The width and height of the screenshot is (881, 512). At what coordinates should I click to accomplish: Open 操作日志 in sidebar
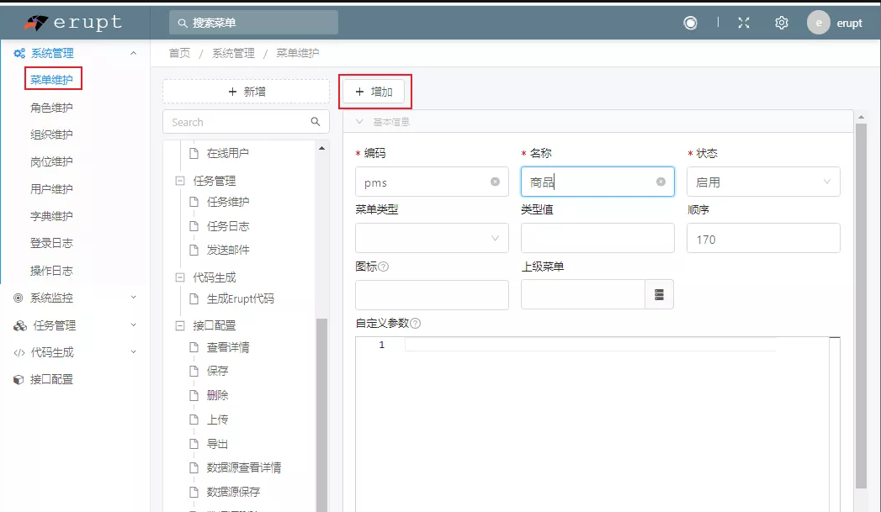click(x=51, y=271)
